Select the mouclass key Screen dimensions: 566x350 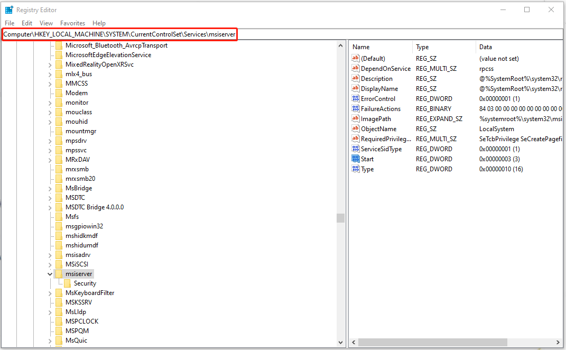(79, 112)
